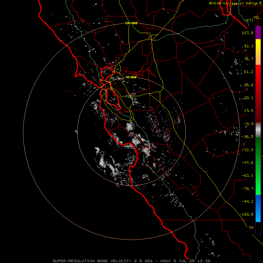263x263 pixels.
Task: Click the [KT] units label
Action: [x=250, y=20]
